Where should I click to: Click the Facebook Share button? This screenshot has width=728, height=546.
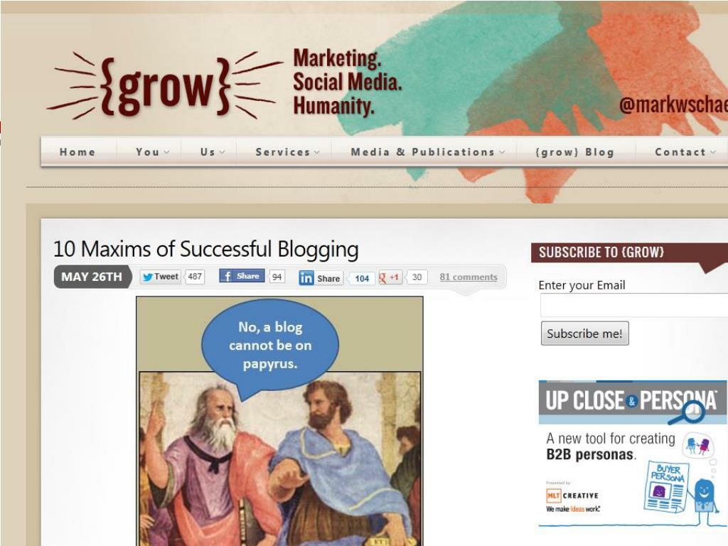(x=242, y=276)
